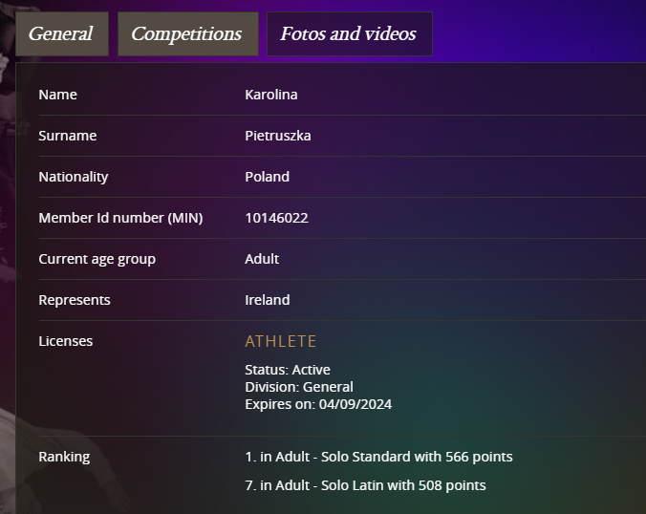The width and height of the screenshot is (646, 514).
Task: Click the Member Id number (MIN) label
Action: [x=120, y=218]
